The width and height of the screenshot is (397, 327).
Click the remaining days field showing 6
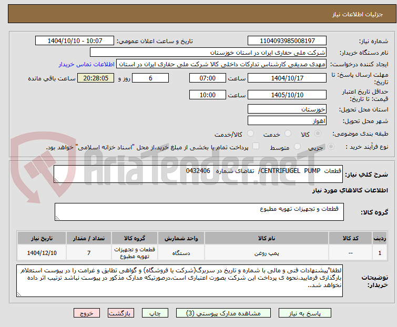click(150, 78)
